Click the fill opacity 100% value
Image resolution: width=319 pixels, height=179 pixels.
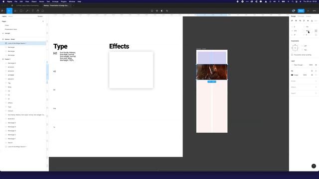point(305,75)
